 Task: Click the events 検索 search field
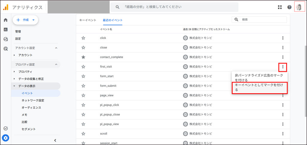(x=259, y=20)
